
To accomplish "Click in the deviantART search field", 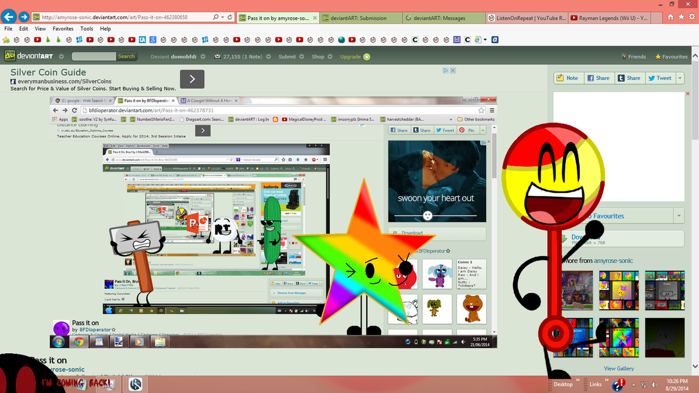I will [x=93, y=56].
